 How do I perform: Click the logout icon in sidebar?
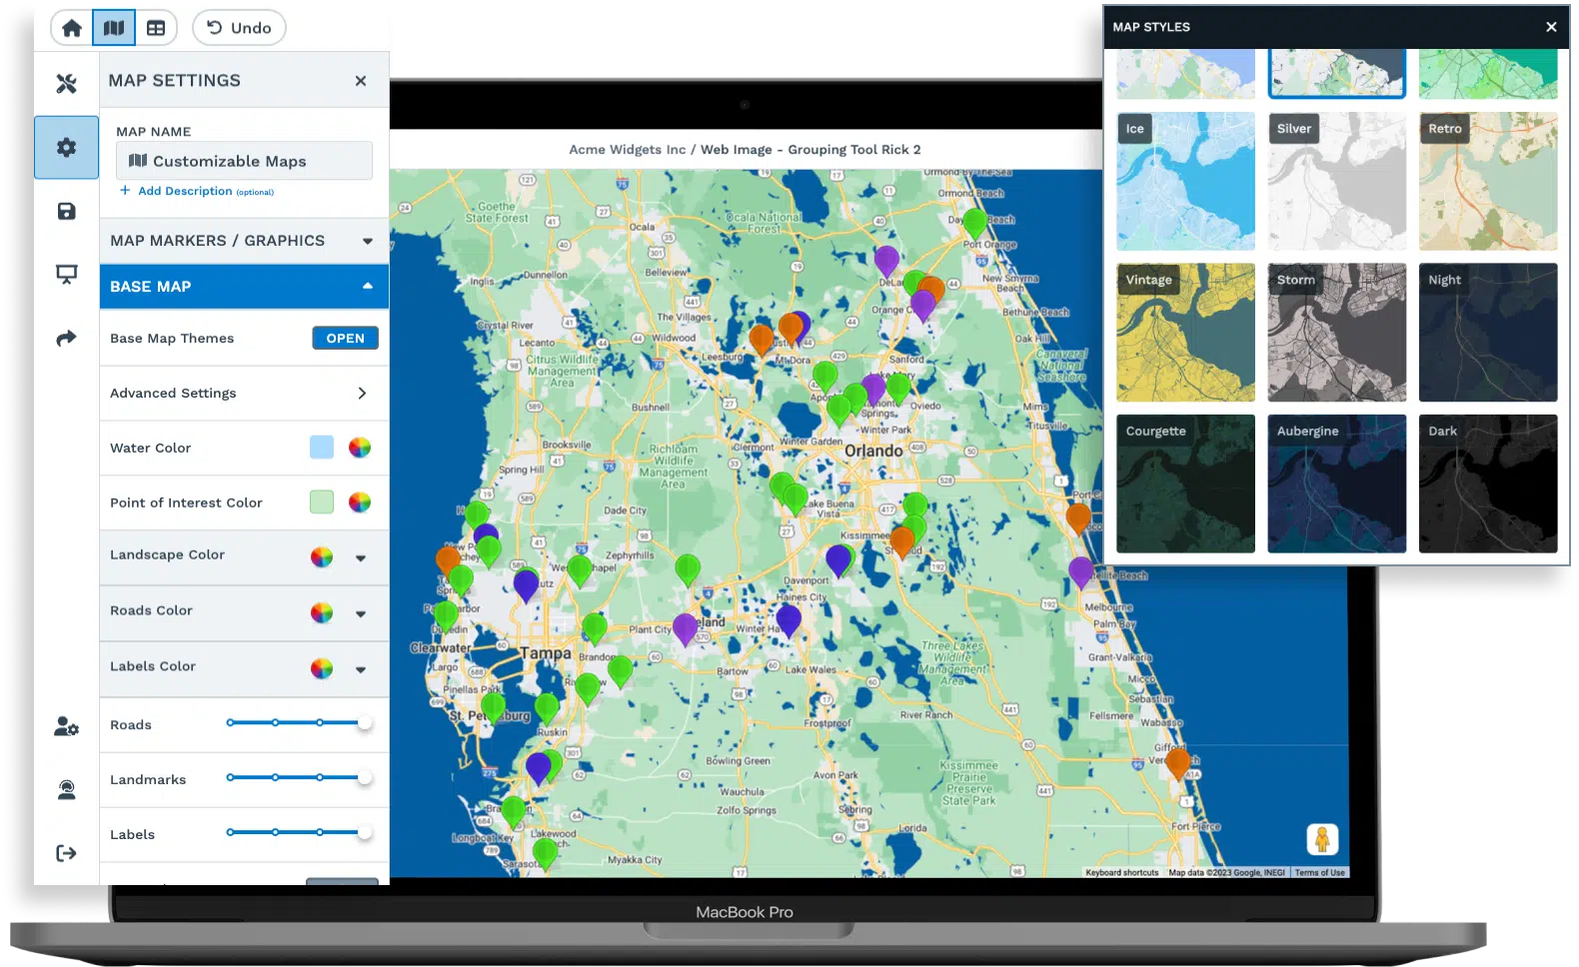67,853
